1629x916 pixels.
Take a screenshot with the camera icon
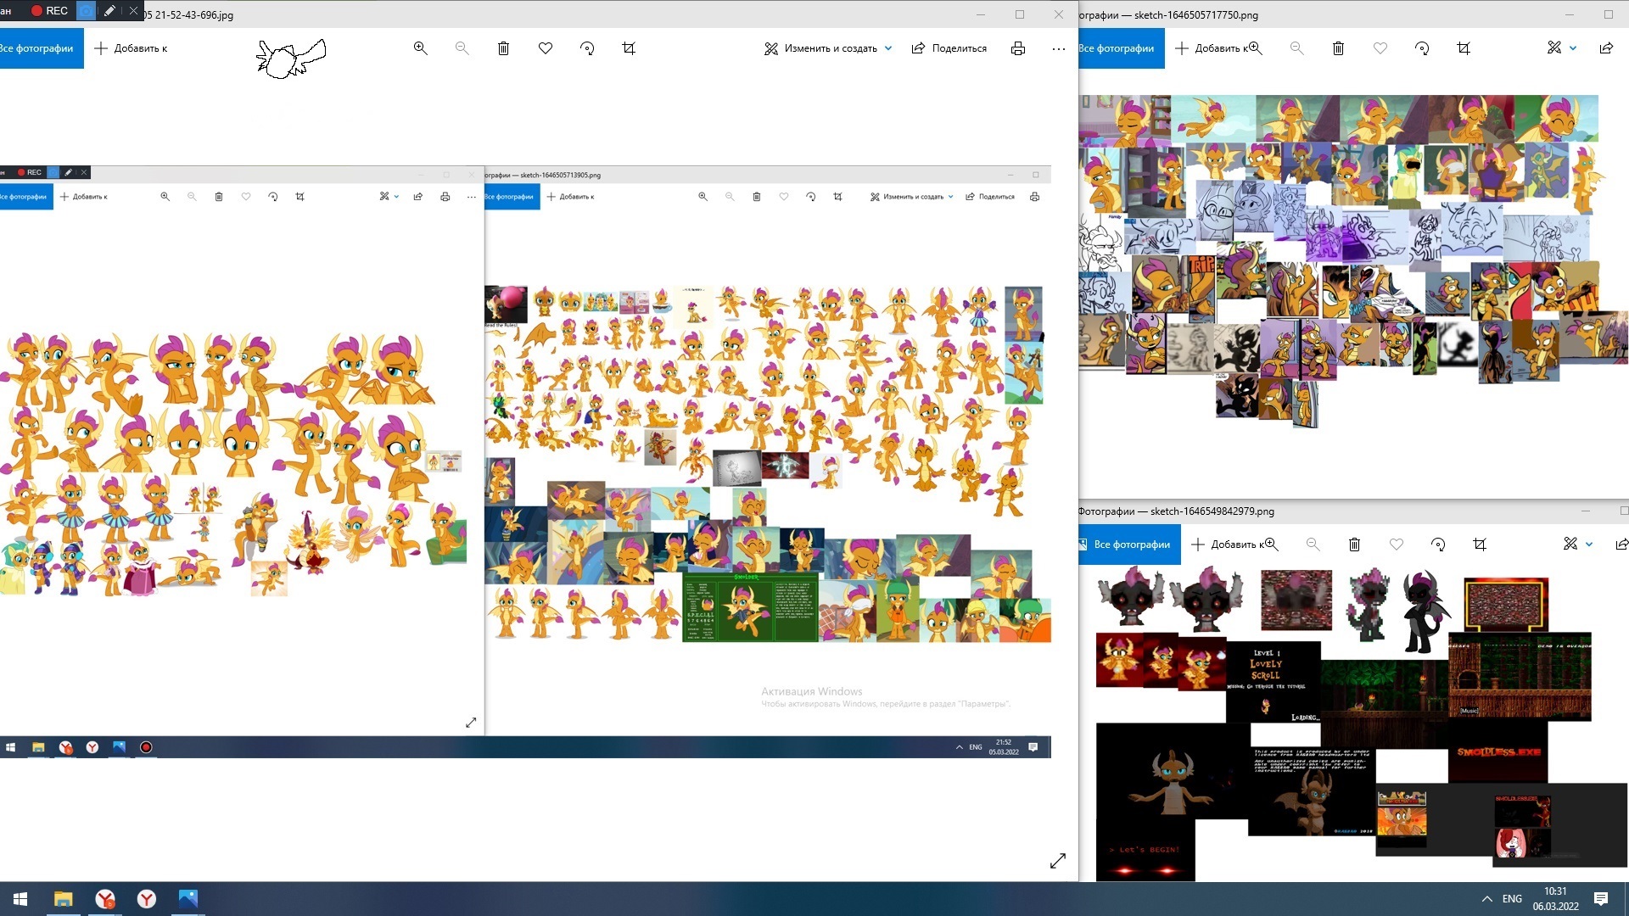[x=87, y=11]
